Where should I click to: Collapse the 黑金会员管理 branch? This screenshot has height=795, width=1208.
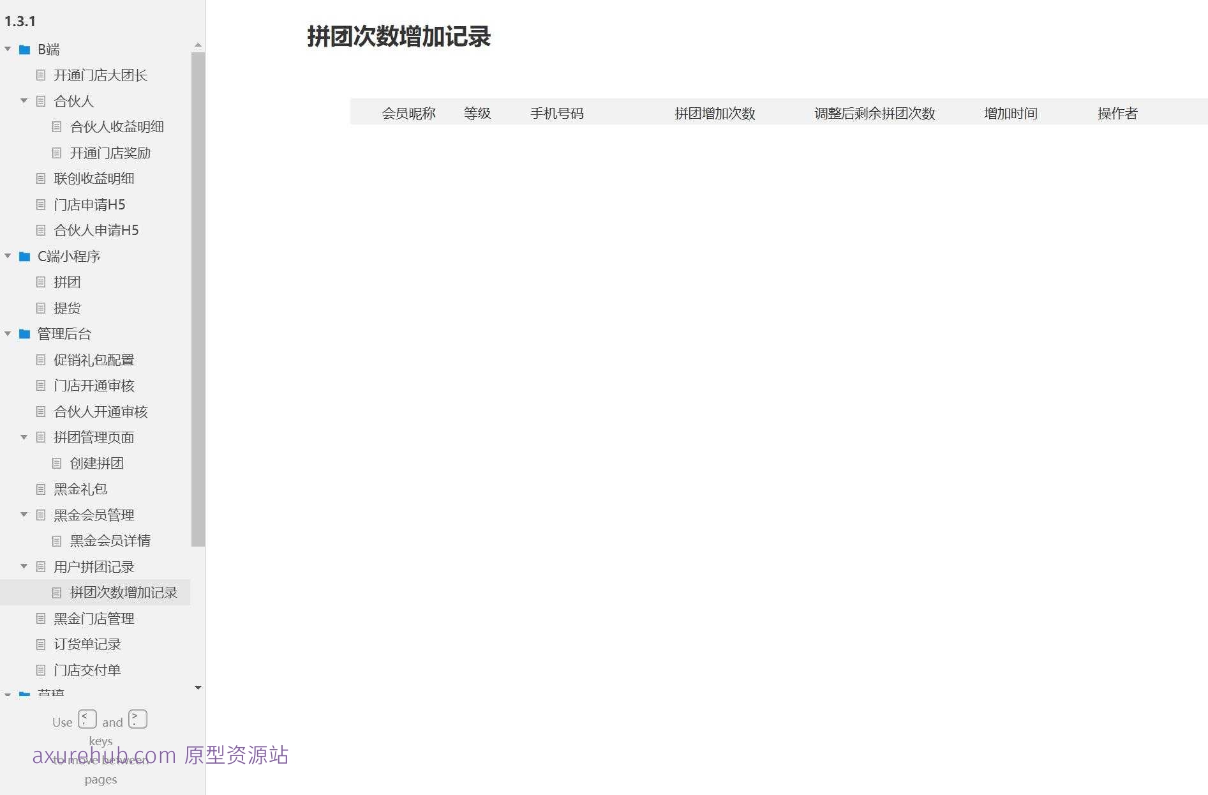24,515
